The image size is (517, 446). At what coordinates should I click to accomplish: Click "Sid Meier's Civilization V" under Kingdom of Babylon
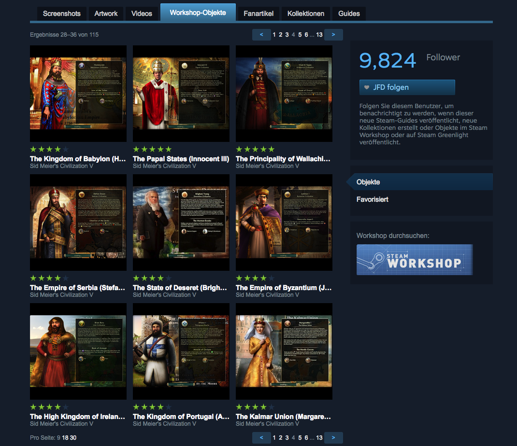62,166
